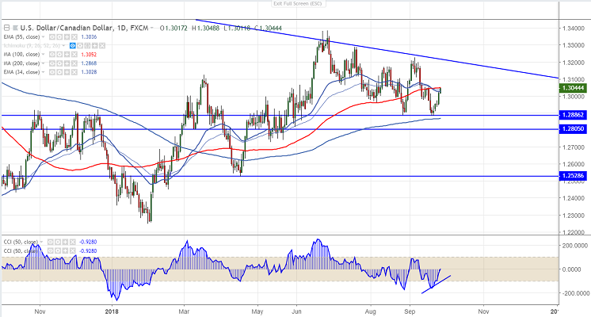Click the plus icon on EMA (34, close)
Viewport: 591px width, 317px height.
67,72
